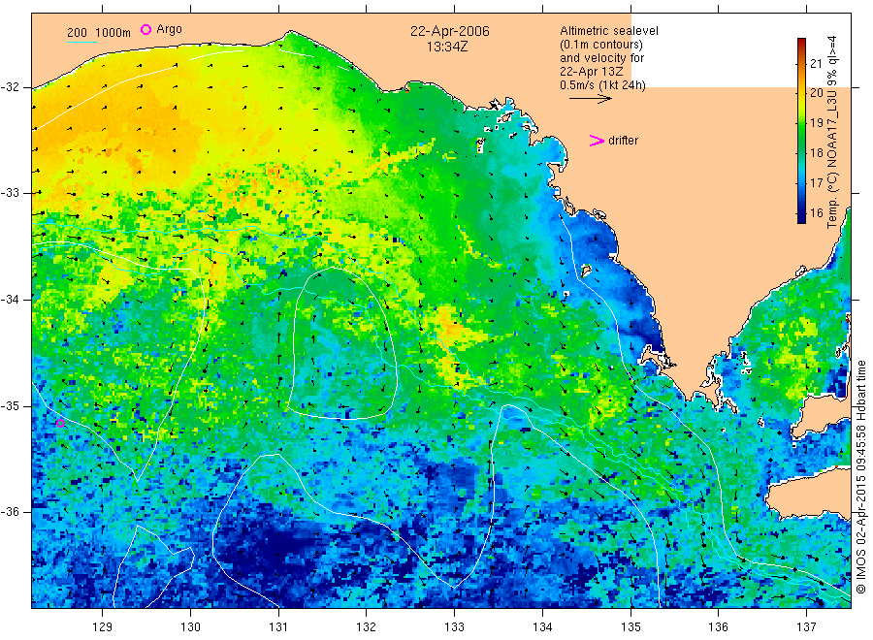Image resolution: width=873 pixels, height=640 pixels.
Task: Click the 17 value on the temperature scale
Action: click(x=816, y=182)
